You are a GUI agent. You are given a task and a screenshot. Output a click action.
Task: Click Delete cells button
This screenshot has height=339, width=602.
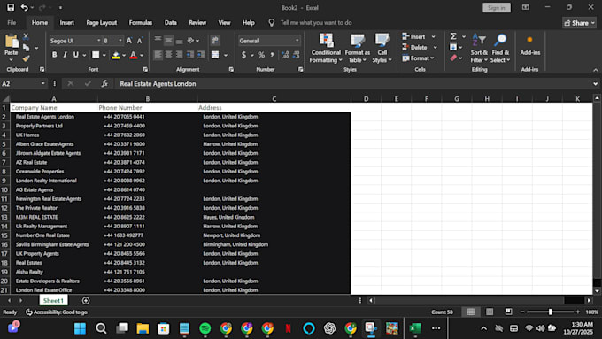pos(414,47)
